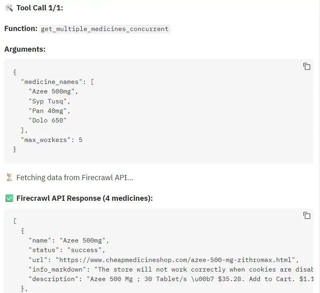Click the "Fetching data from Firecrawl API..." text

[x=75, y=177]
